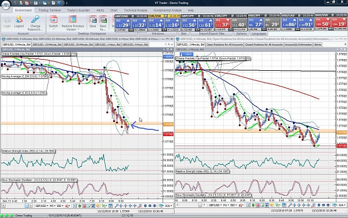The height and width of the screenshot is (218, 348).
Task: Open left chart GBP/USD symbol dropdown
Action: (x=42, y=206)
